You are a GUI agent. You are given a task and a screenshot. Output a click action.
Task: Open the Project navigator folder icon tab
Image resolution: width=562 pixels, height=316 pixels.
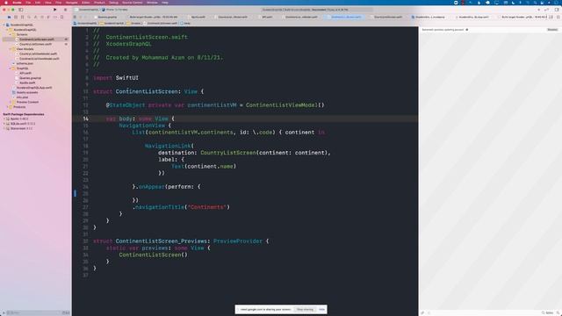coord(9,17)
